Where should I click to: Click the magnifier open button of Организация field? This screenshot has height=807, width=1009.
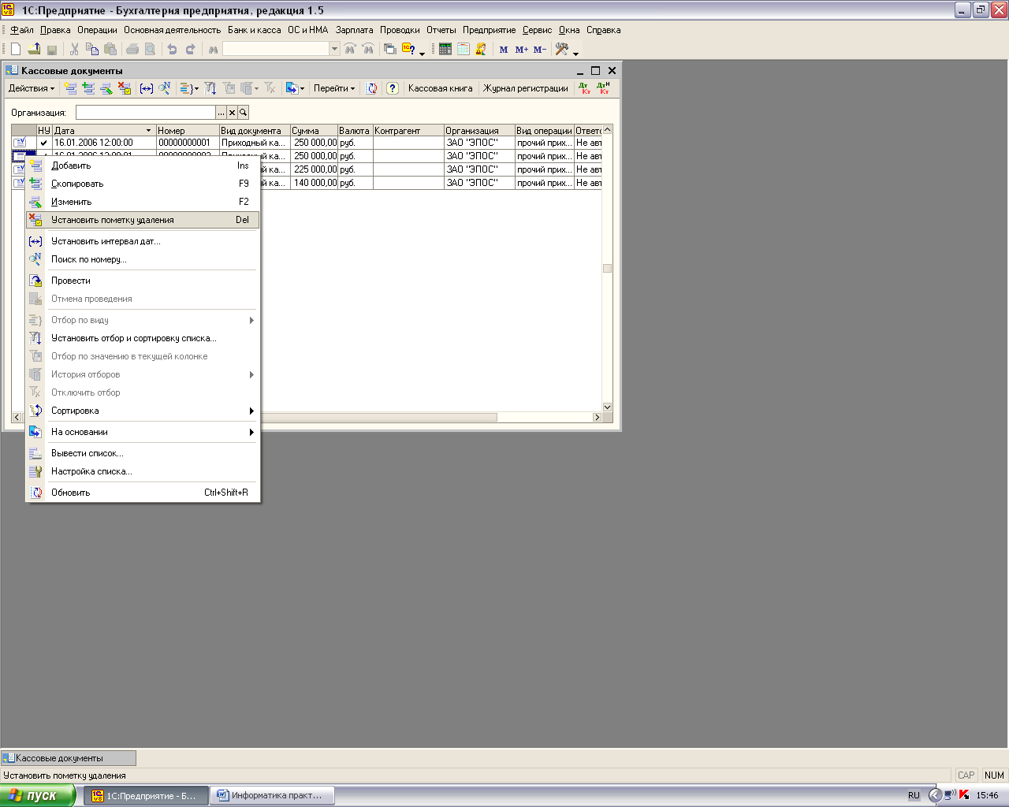coord(244,113)
